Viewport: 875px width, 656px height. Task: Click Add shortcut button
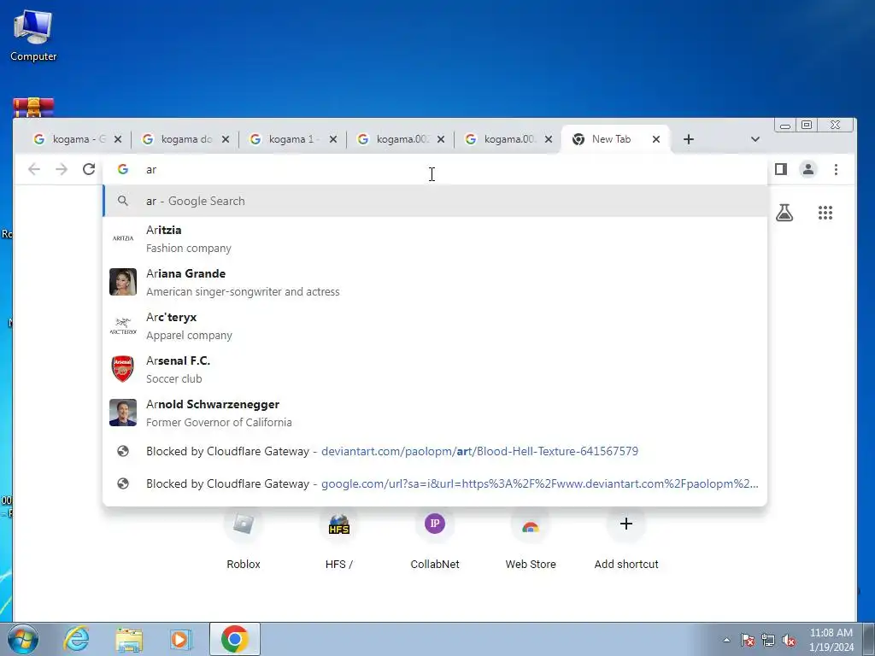point(626,539)
